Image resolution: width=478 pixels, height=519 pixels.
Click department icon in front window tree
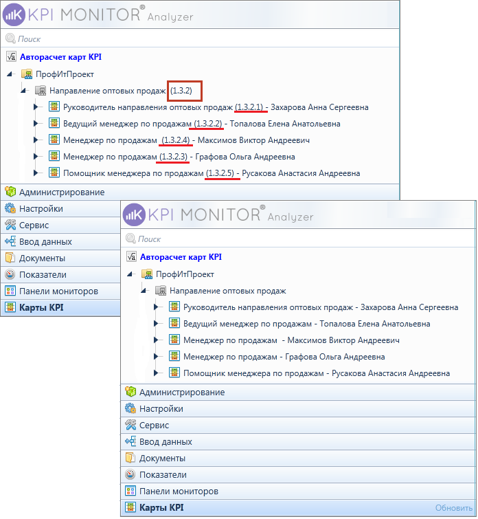(x=161, y=291)
